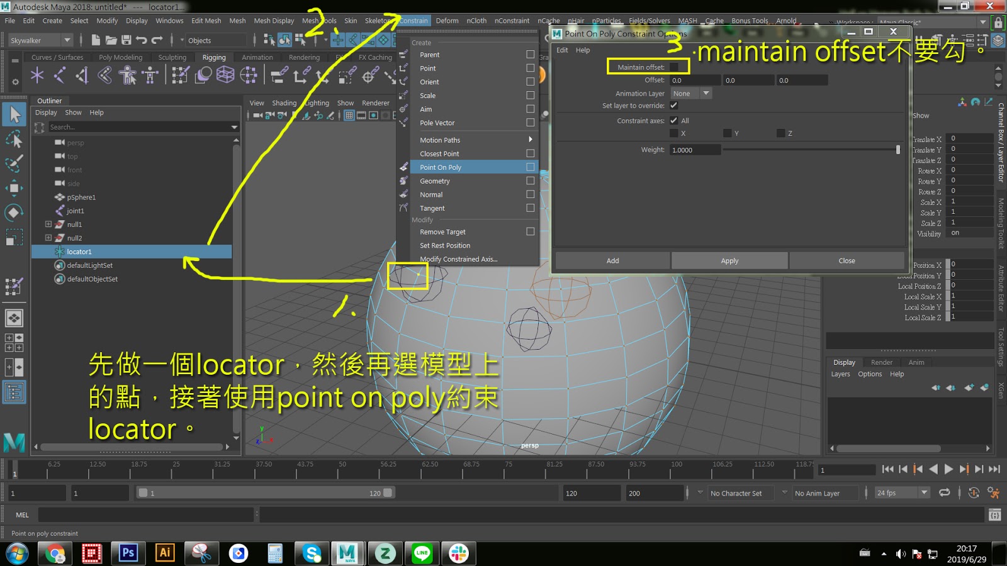Pick the Move tool from the left toolbox
This screenshot has height=566, width=1007.
point(14,188)
